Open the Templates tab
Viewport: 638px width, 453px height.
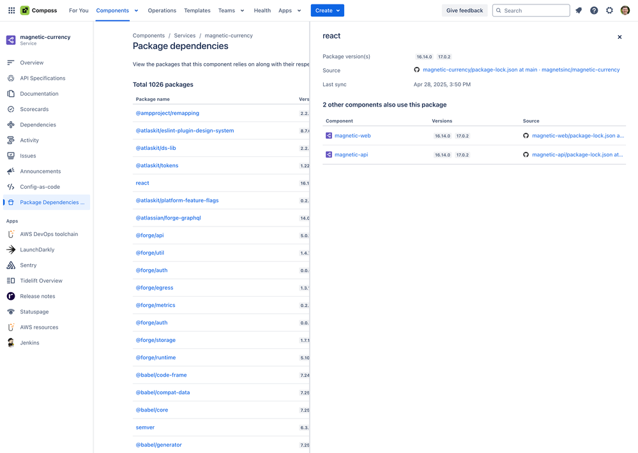[197, 11]
